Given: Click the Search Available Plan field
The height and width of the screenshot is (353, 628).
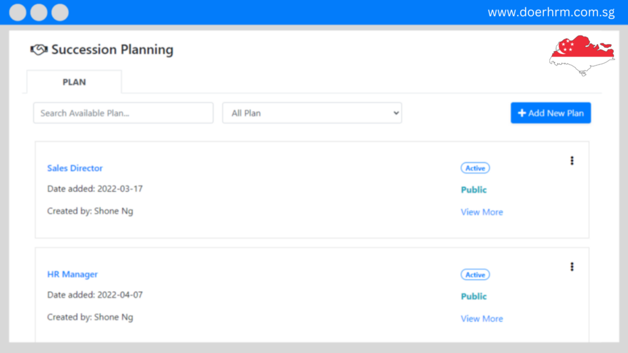Looking at the screenshot, I should pyautogui.click(x=123, y=113).
